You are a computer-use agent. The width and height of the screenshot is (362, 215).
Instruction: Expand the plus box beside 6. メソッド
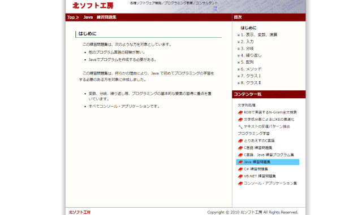[239, 69]
